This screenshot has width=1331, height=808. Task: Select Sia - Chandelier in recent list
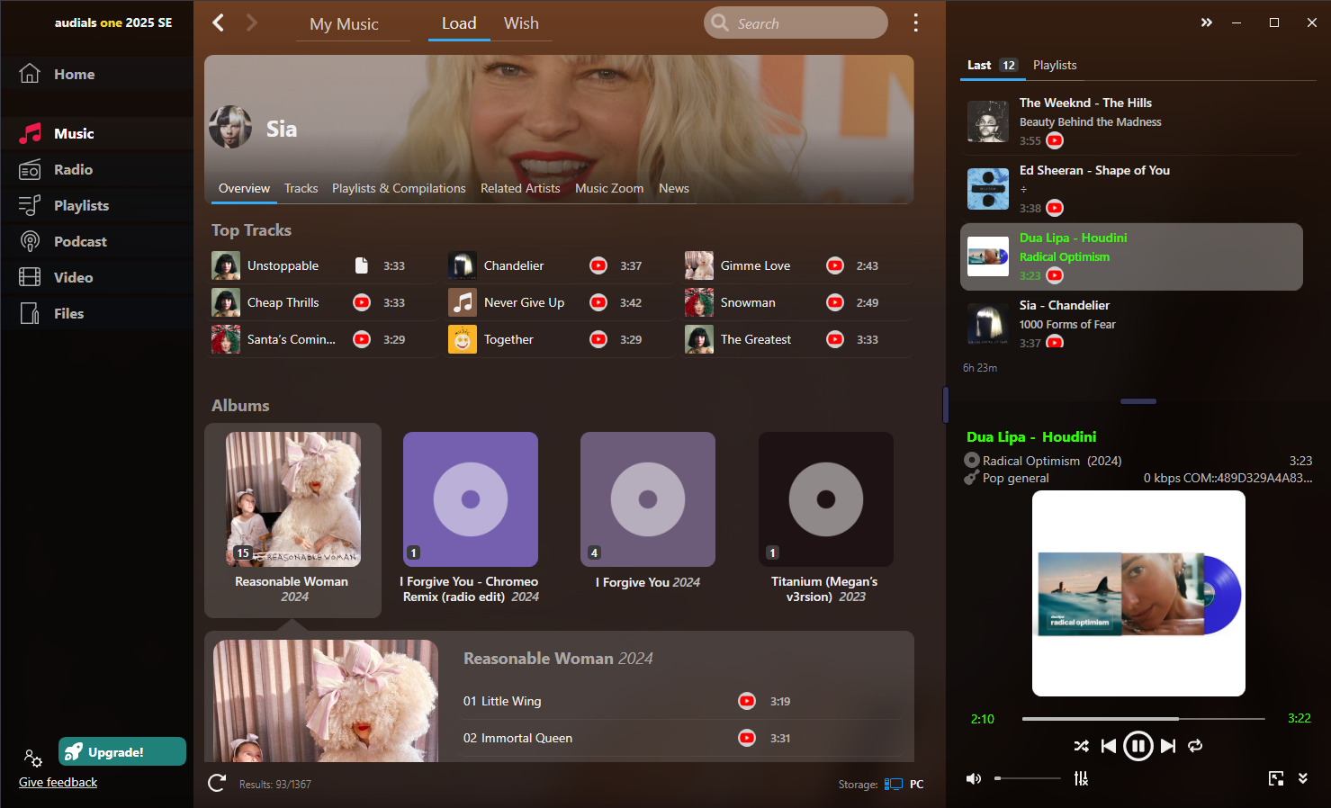click(x=1131, y=324)
